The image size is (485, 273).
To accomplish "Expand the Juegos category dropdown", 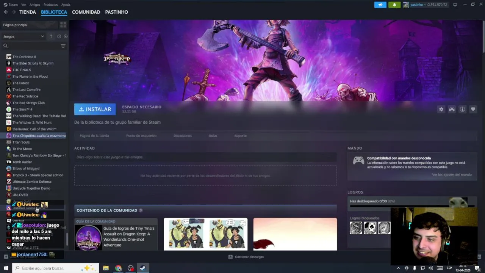I will (23, 36).
